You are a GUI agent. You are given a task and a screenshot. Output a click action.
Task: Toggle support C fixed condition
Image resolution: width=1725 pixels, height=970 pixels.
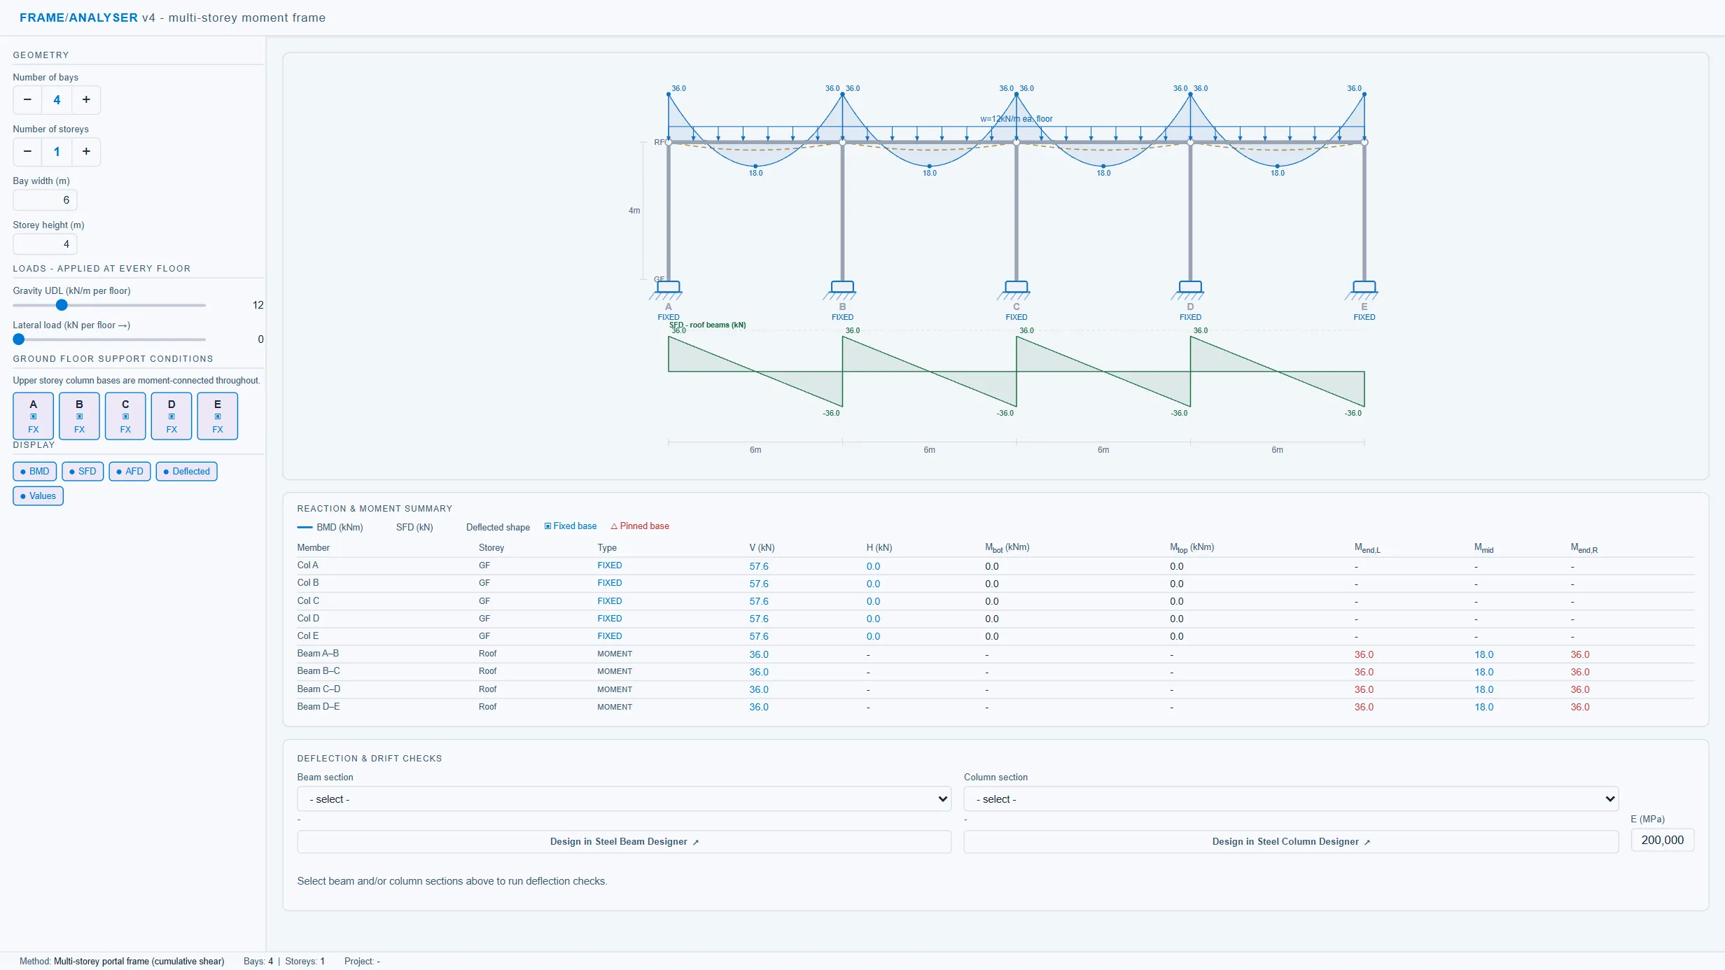[125, 416]
